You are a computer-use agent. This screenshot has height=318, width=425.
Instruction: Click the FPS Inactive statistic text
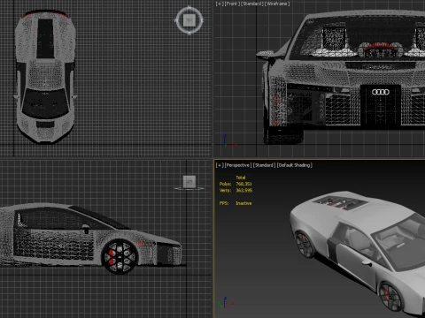tap(236, 203)
